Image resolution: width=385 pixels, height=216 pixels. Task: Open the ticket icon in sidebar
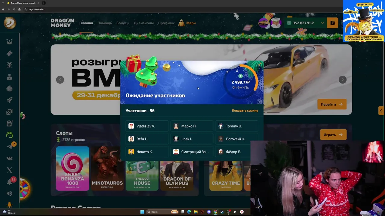(x=9, y=53)
